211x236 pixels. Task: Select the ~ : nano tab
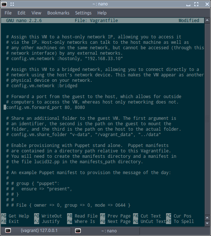pyautogui.click(x=105, y=231)
